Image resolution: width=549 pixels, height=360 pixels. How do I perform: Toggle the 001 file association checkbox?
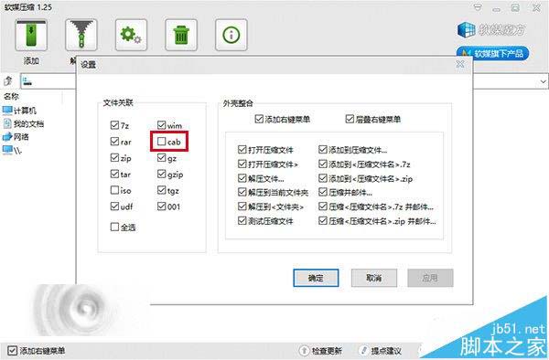[161, 206]
